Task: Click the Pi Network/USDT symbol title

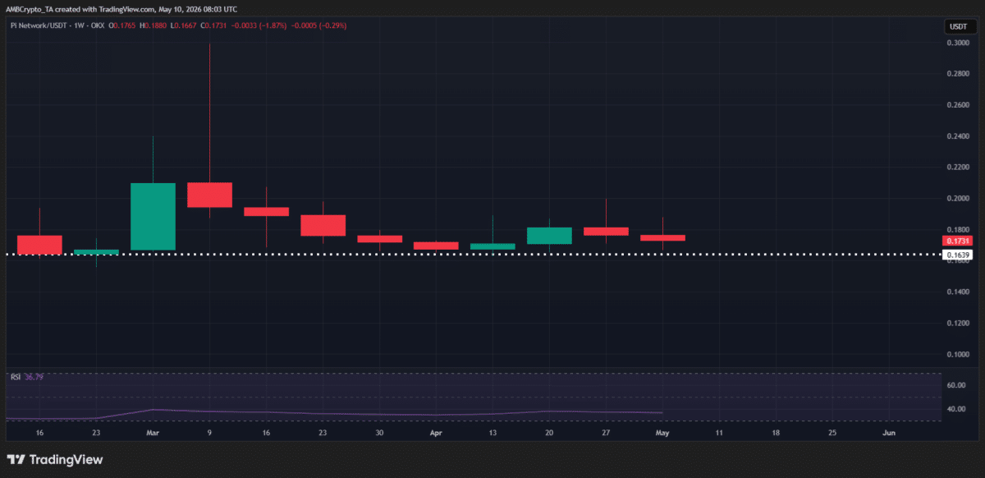Action: 40,26
